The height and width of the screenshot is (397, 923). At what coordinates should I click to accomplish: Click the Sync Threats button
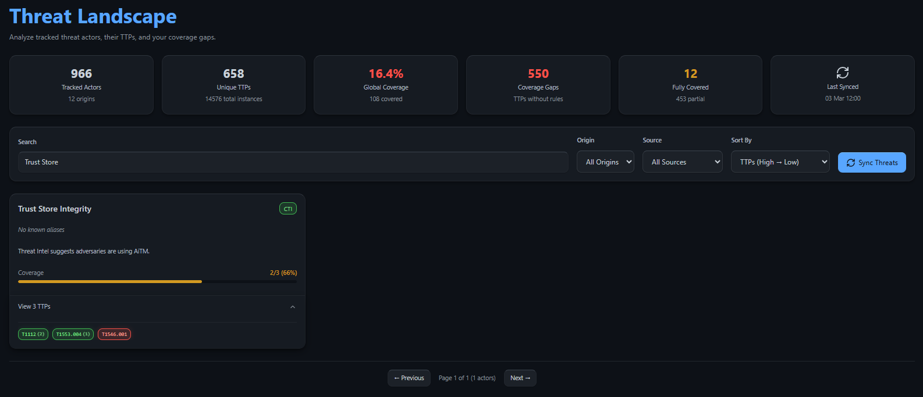pyautogui.click(x=871, y=163)
